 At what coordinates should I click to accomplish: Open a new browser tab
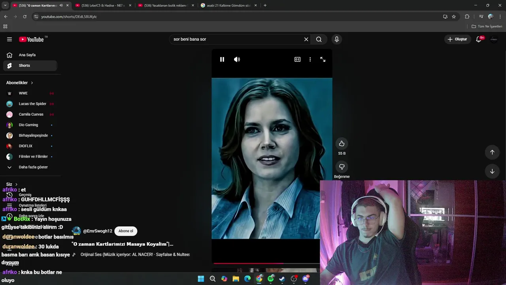[x=265, y=6]
